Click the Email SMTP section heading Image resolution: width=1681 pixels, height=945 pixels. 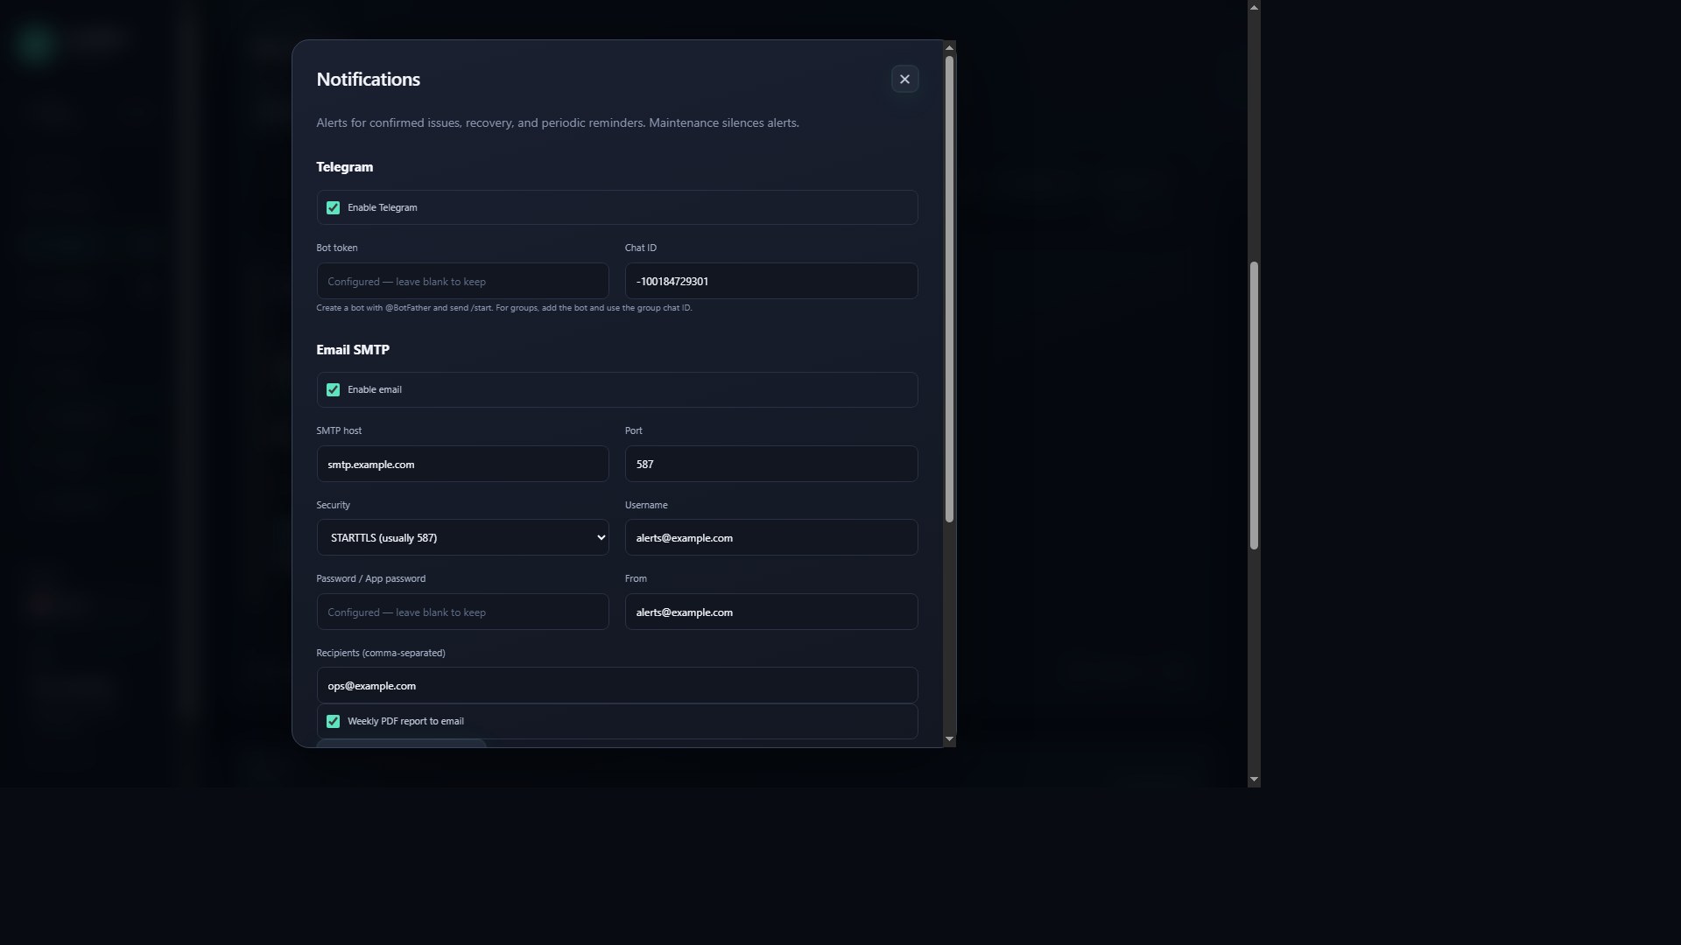(x=353, y=350)
